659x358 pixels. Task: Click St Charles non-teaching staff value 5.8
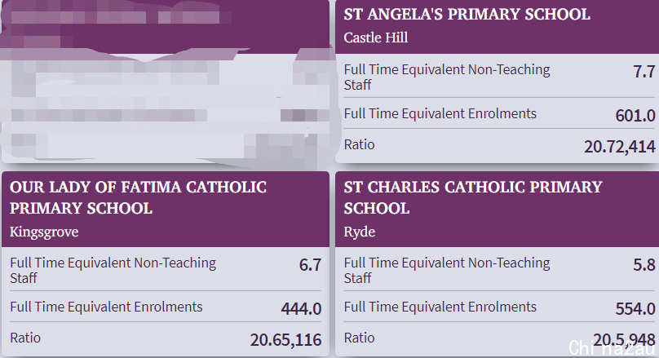[644, 265]
